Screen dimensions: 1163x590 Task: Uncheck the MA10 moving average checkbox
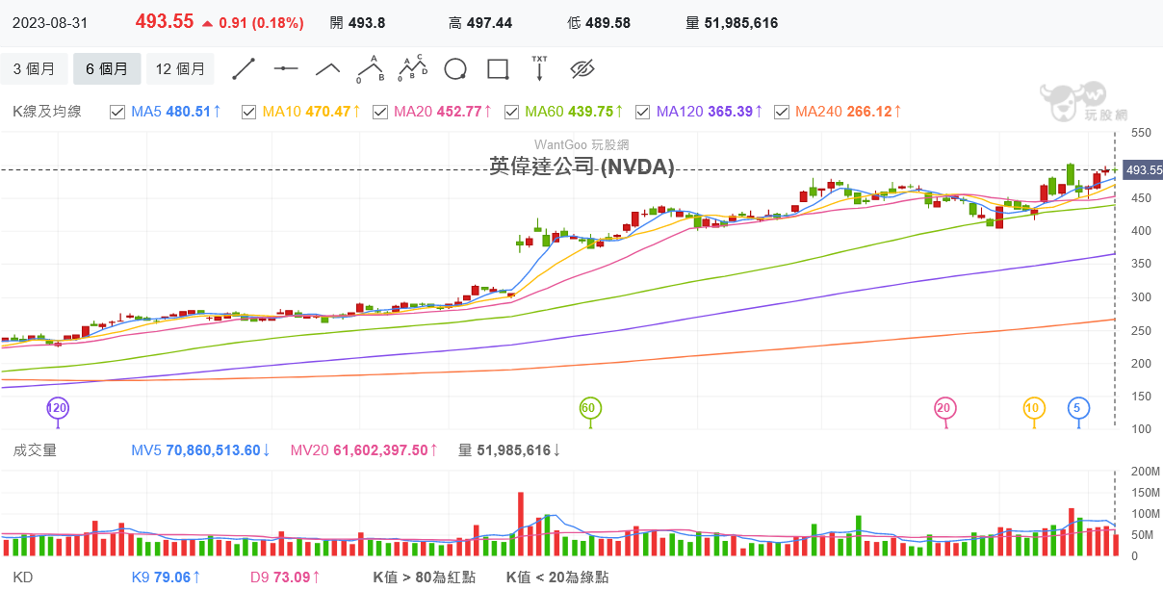[248, 112]
